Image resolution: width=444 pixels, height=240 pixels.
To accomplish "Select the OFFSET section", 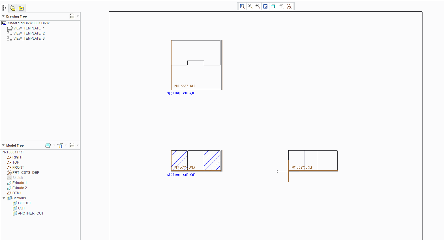I will pos(25,203).
